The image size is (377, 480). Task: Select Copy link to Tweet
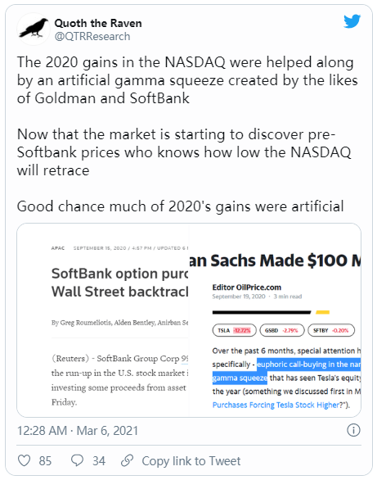point(191,460)
